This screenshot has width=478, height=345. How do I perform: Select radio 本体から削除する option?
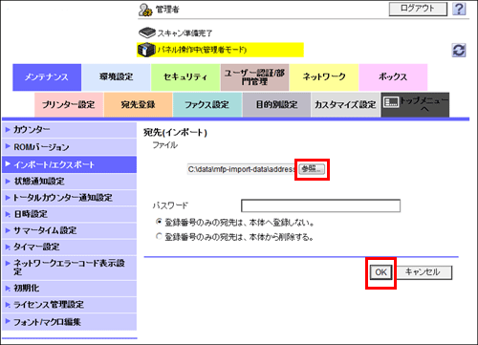pyautogui.click(x=159, y=236)
